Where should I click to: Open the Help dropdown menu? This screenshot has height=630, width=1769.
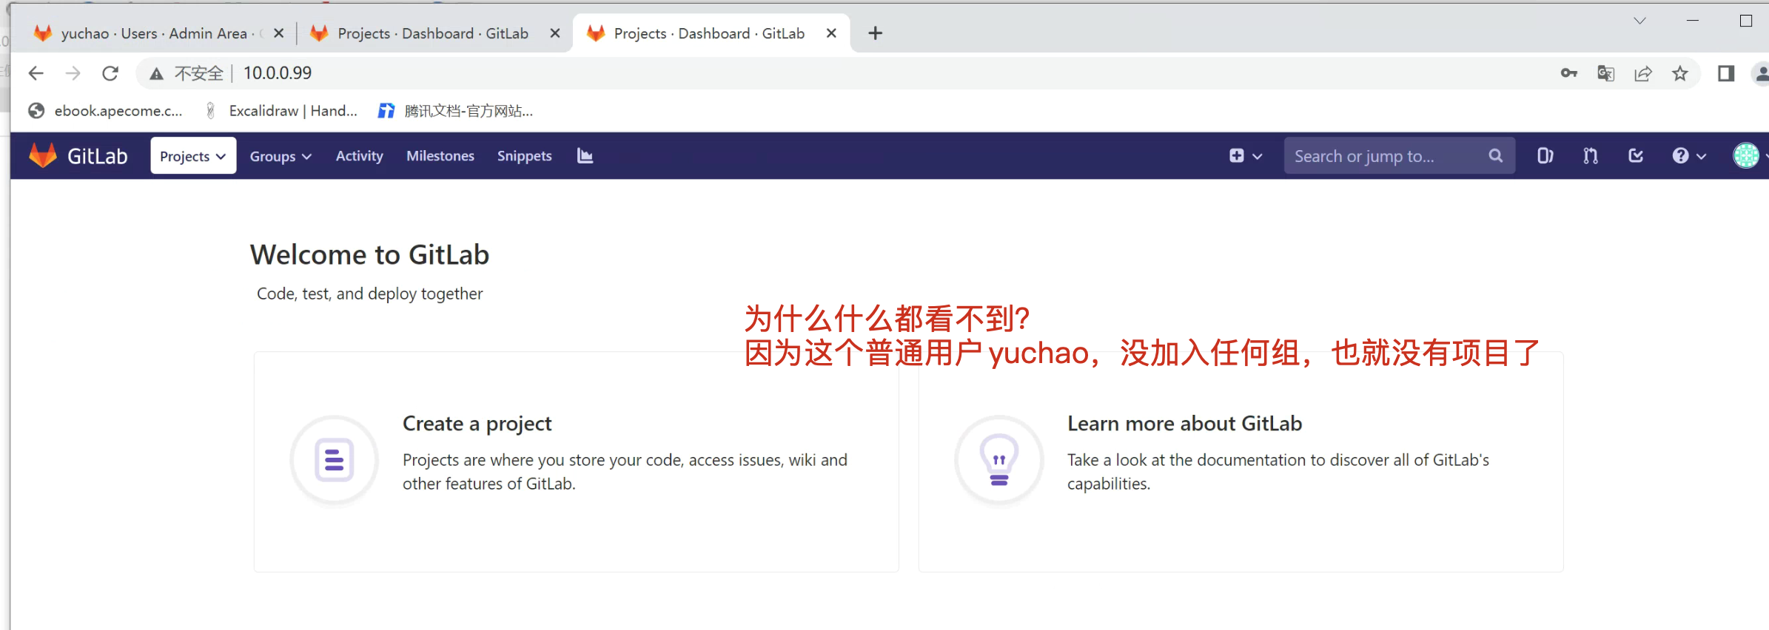[x=1688, y=156]
